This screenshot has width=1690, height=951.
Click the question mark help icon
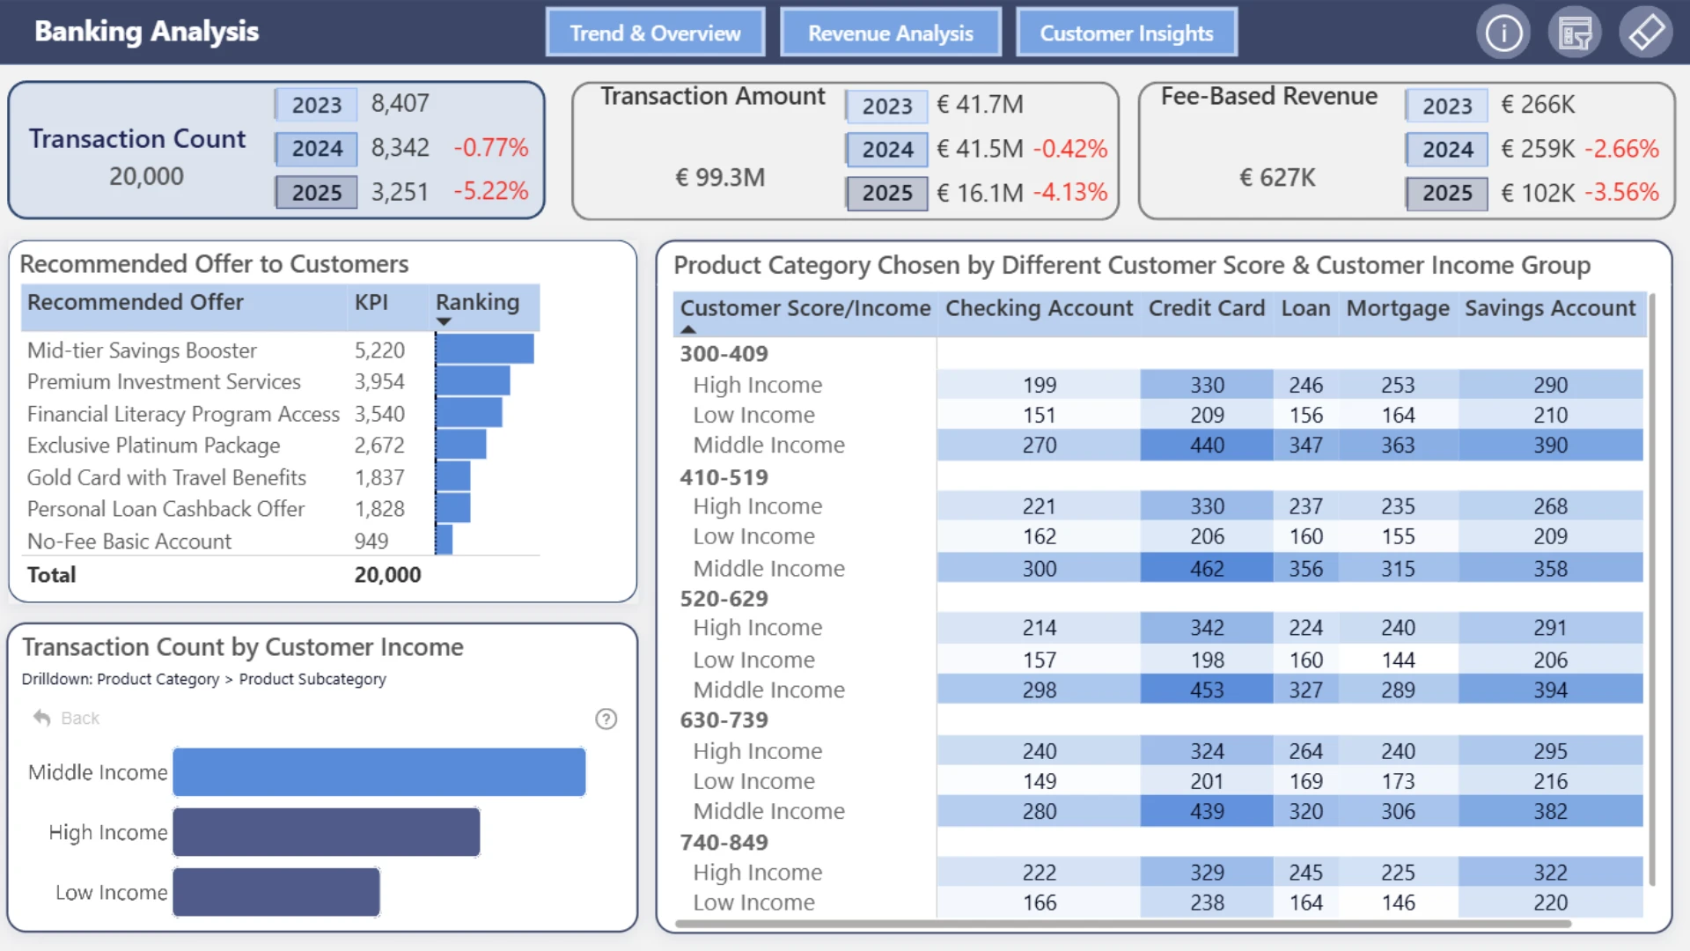point(606,719)
